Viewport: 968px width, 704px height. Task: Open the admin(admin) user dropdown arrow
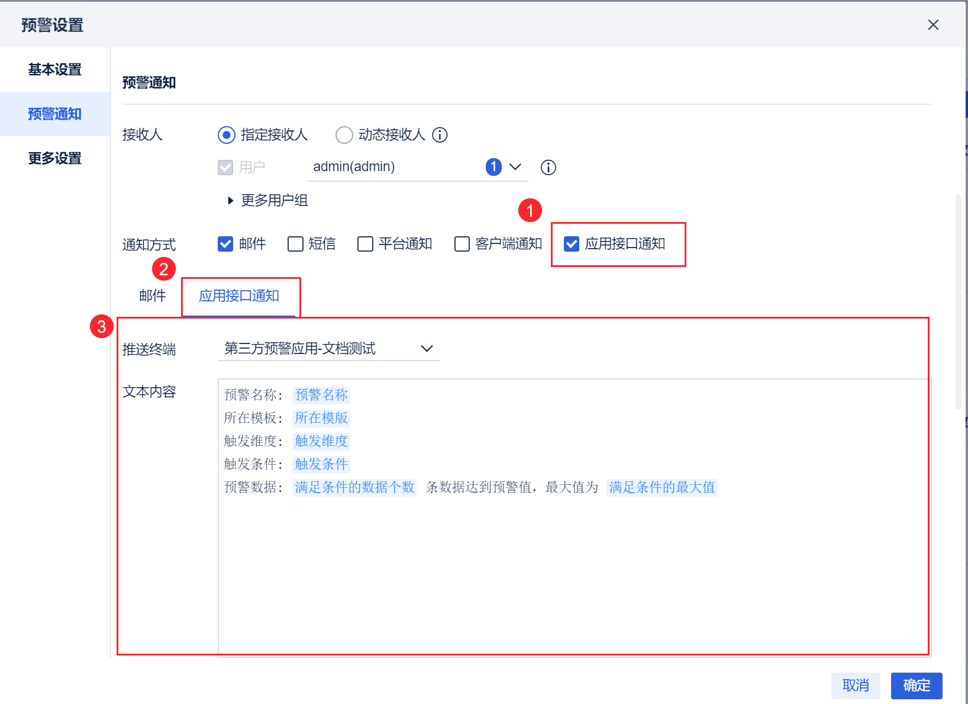click(x=515, y=167)
